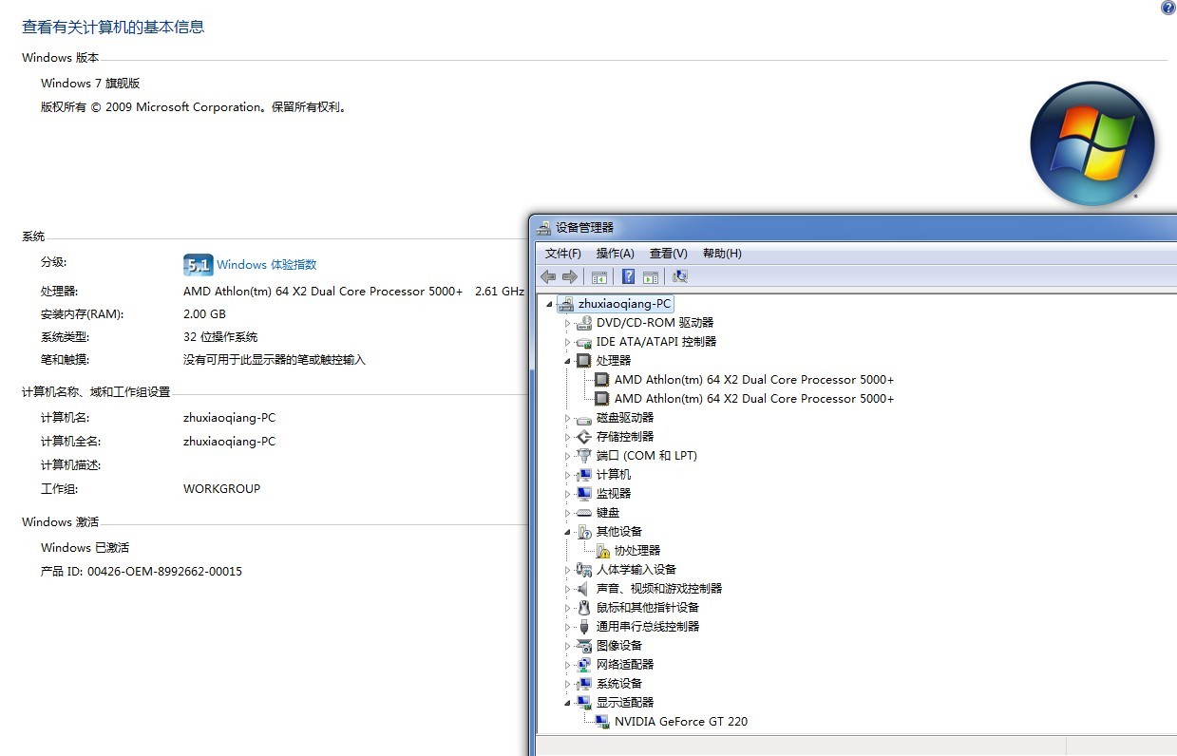The width and height of the screenshot is (1177, 756).
Task: Click the Back arrow in Device Manager toolbar
Action: (548, 276)
